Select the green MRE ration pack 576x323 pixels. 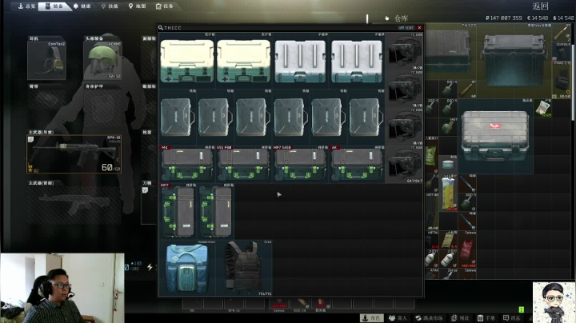click(x=430, y=155)
